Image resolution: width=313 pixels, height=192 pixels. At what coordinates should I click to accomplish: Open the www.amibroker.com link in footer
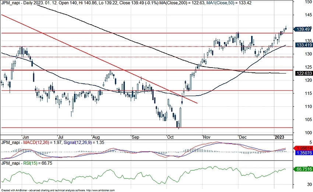[101, 191]
